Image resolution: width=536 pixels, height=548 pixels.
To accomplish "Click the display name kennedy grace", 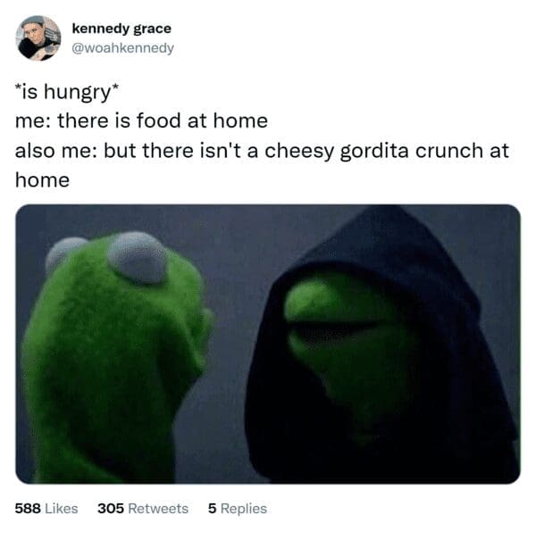I will click(121, 29).
